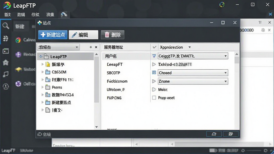This screenshot has height=154, width=274.
Task: Select the Uhetom, F row label
Action: coord(116,90)
